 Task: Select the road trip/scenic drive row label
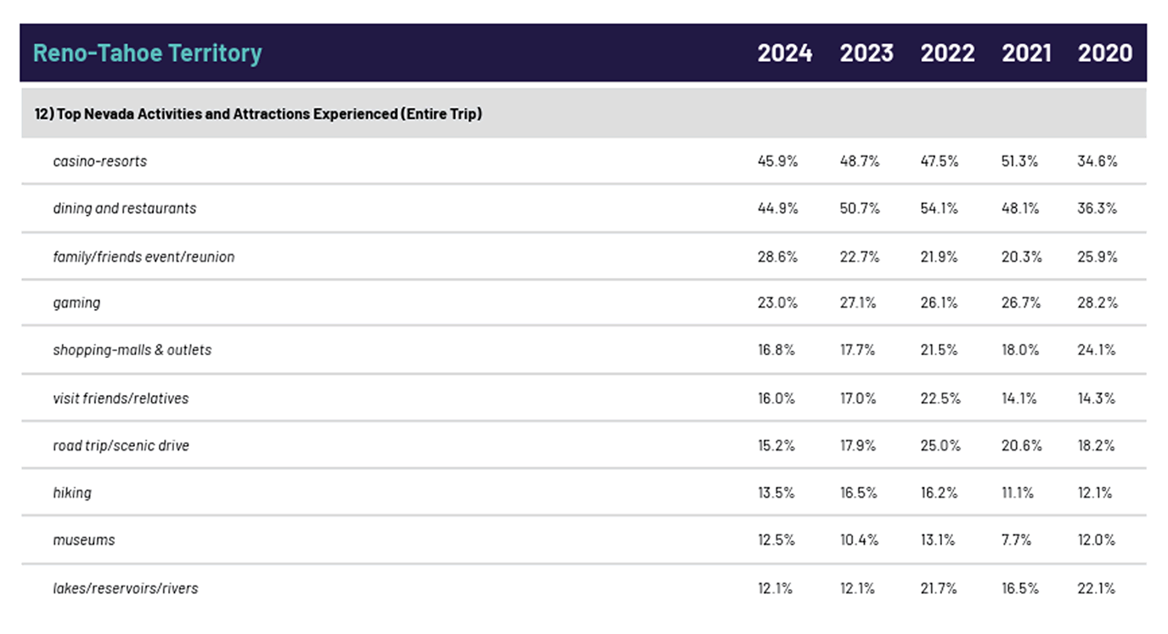pos(121,445)
